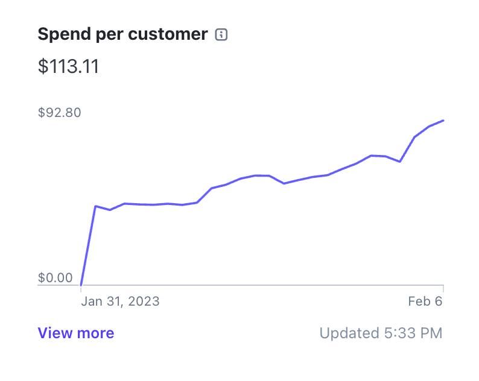Click the small mid-chart dip in the line
The height and width of the screenshot is (381, 479).
coord(284,183)
